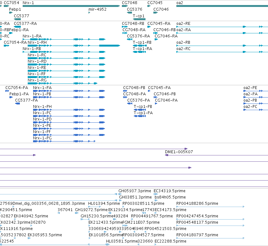Click the CG7046-PA protein label
Viewport: 268px width, 246px height.
[x=166, y=100]
